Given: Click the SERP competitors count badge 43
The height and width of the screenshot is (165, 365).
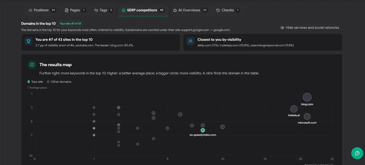Looking at the screenshot, I should coord(162,10).
